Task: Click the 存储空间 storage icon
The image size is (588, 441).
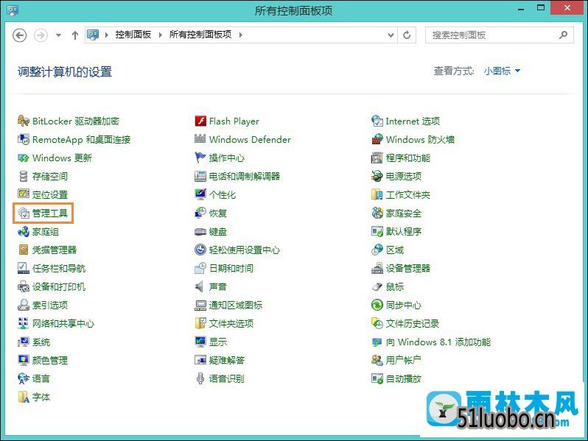Action: [24, 176]
